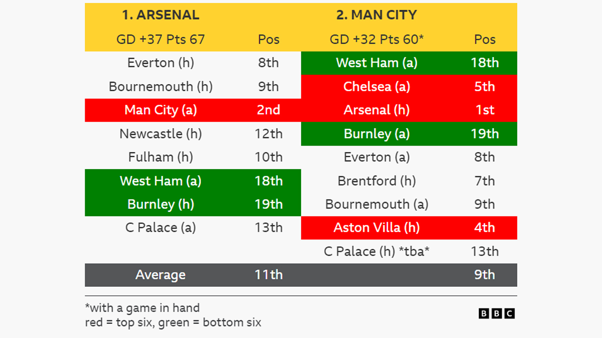The width and height of the screenshot is (602, 338).
Task: Click the Everton (h) fixture cell
Action: click(x=160, y=63)
